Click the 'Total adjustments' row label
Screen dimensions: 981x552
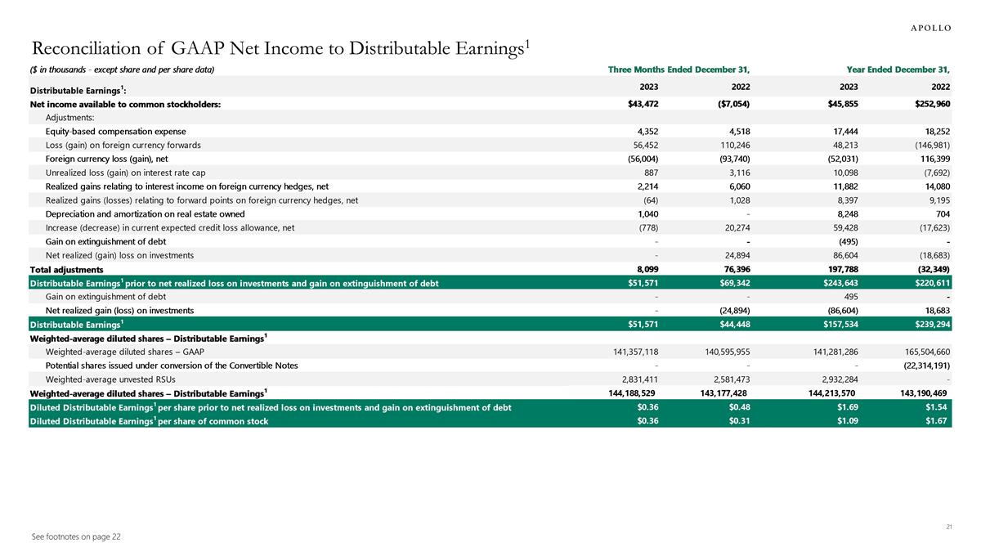67,269
